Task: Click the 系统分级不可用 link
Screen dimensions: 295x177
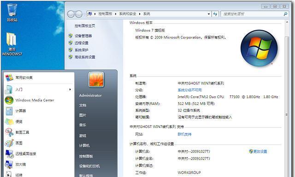Action: point(189,90)
